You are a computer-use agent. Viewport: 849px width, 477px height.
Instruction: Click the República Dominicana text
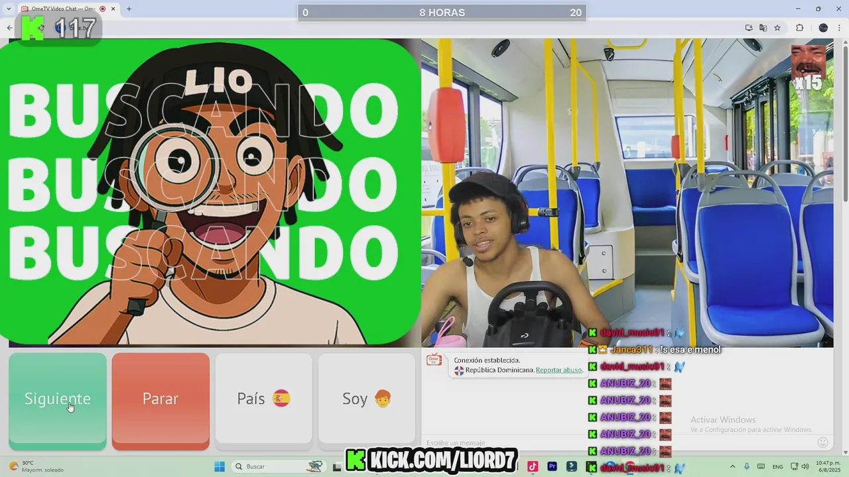pos(500,370)
